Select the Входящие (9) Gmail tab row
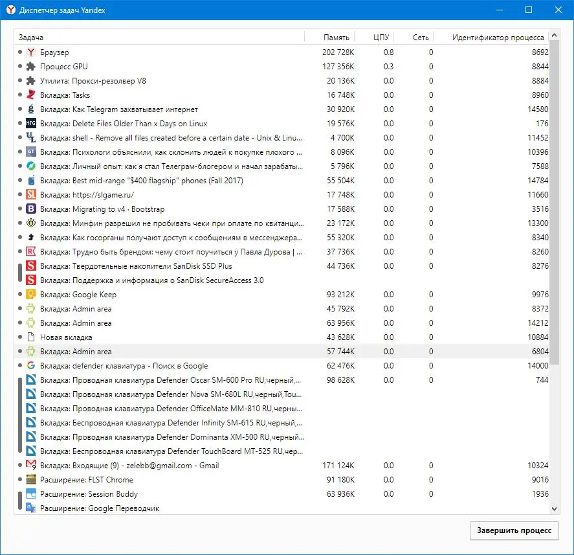This screenshot has width=574, height=555. pos(282,466)
